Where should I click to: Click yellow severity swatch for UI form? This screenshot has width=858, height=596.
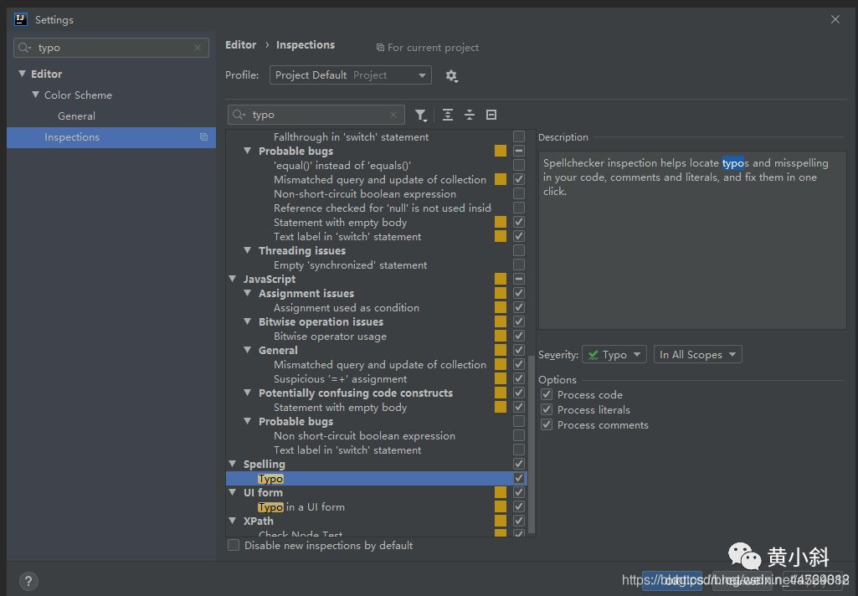tap(500, 492)
